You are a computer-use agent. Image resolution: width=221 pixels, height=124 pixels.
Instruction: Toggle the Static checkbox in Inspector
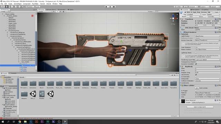[x=214, y=12]
